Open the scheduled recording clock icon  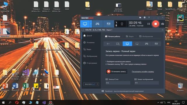pyautogui.click(x=145, y=17)
